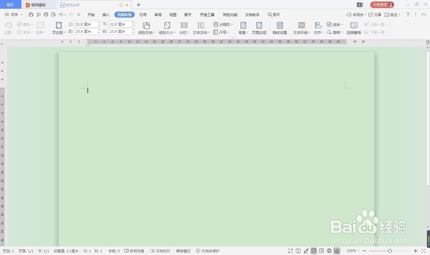Viewport: 430px width, 255px height.
Task: Open the 特色功能 ribbon tab
Action: point(230,15)
